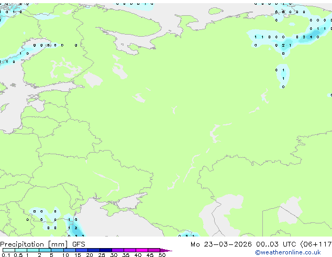The image size is (332, 257).
Task: Select the date 'Mo 23-03-2026'
Action: click(221, 244)
